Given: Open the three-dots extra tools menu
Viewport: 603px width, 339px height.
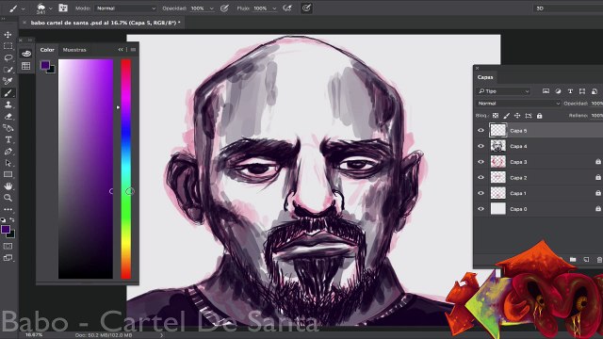Looking at the screenshot, I should tap(8, 209).
